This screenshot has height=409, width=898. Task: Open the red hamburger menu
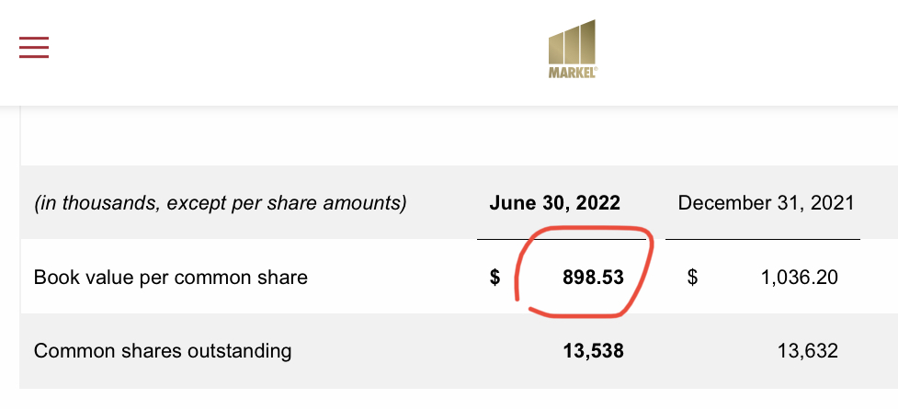tap(34, 48)
